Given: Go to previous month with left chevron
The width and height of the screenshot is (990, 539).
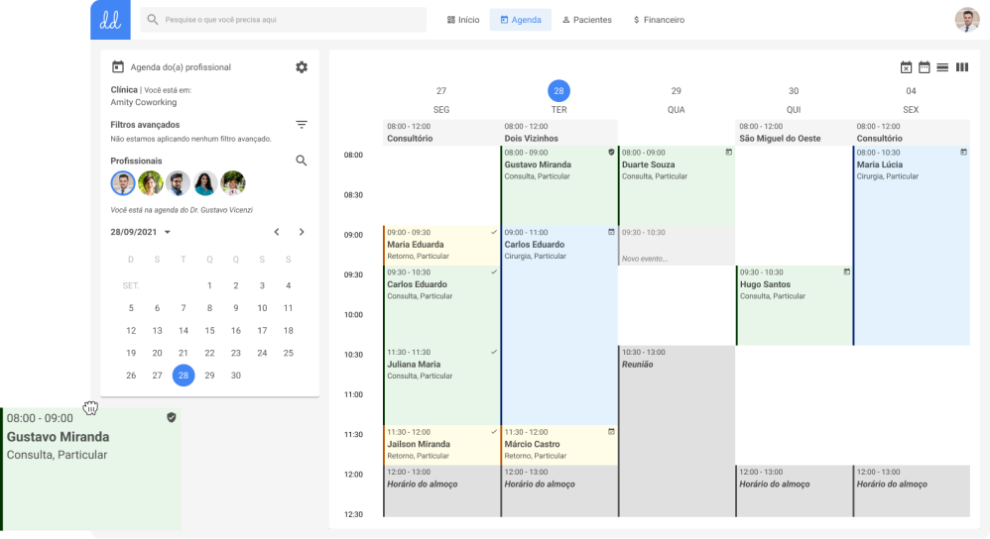Looking at the screenshot, I should pos(277,232).
